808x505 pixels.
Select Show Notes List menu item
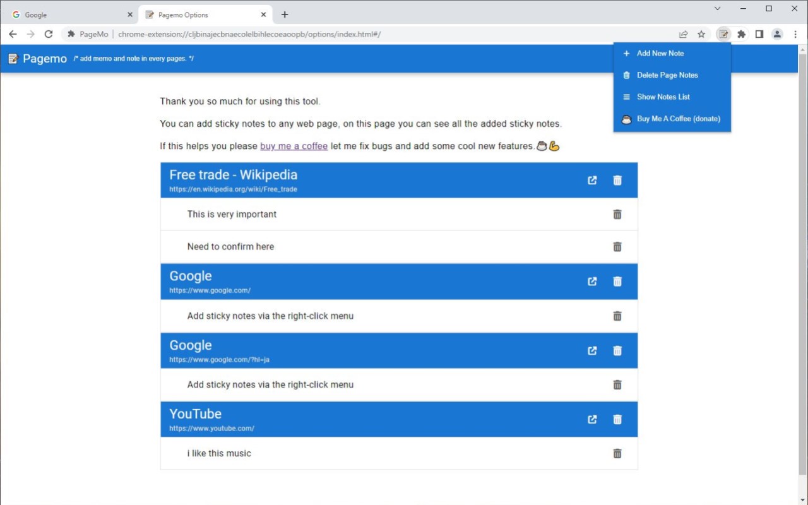[x=672, y=97]
